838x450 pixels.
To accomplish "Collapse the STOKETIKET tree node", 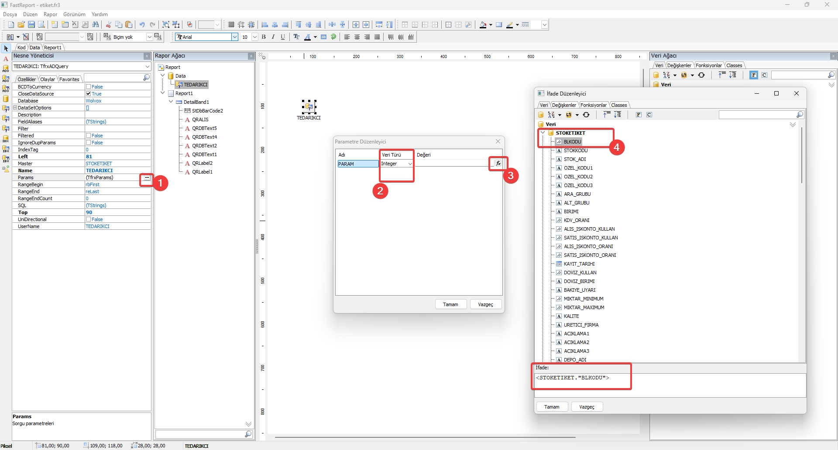I will (x=543, y=133).
